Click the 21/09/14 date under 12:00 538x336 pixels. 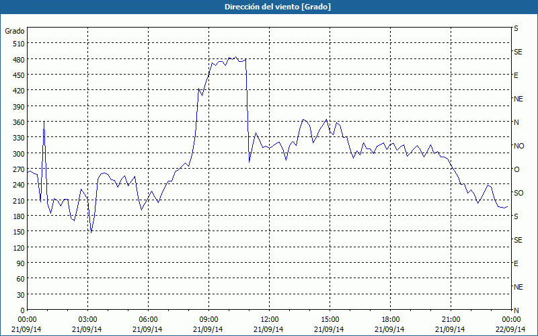[268, 329]
